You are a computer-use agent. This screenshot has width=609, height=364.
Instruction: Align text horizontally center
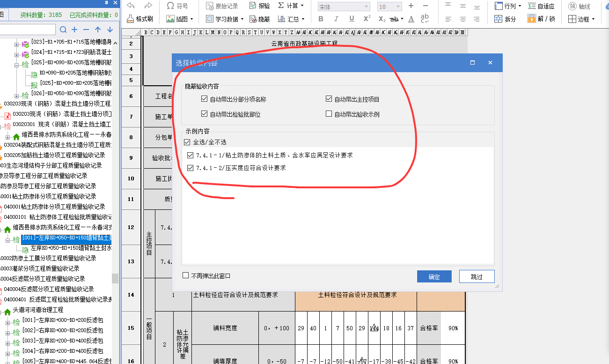[x=462, y=19]
